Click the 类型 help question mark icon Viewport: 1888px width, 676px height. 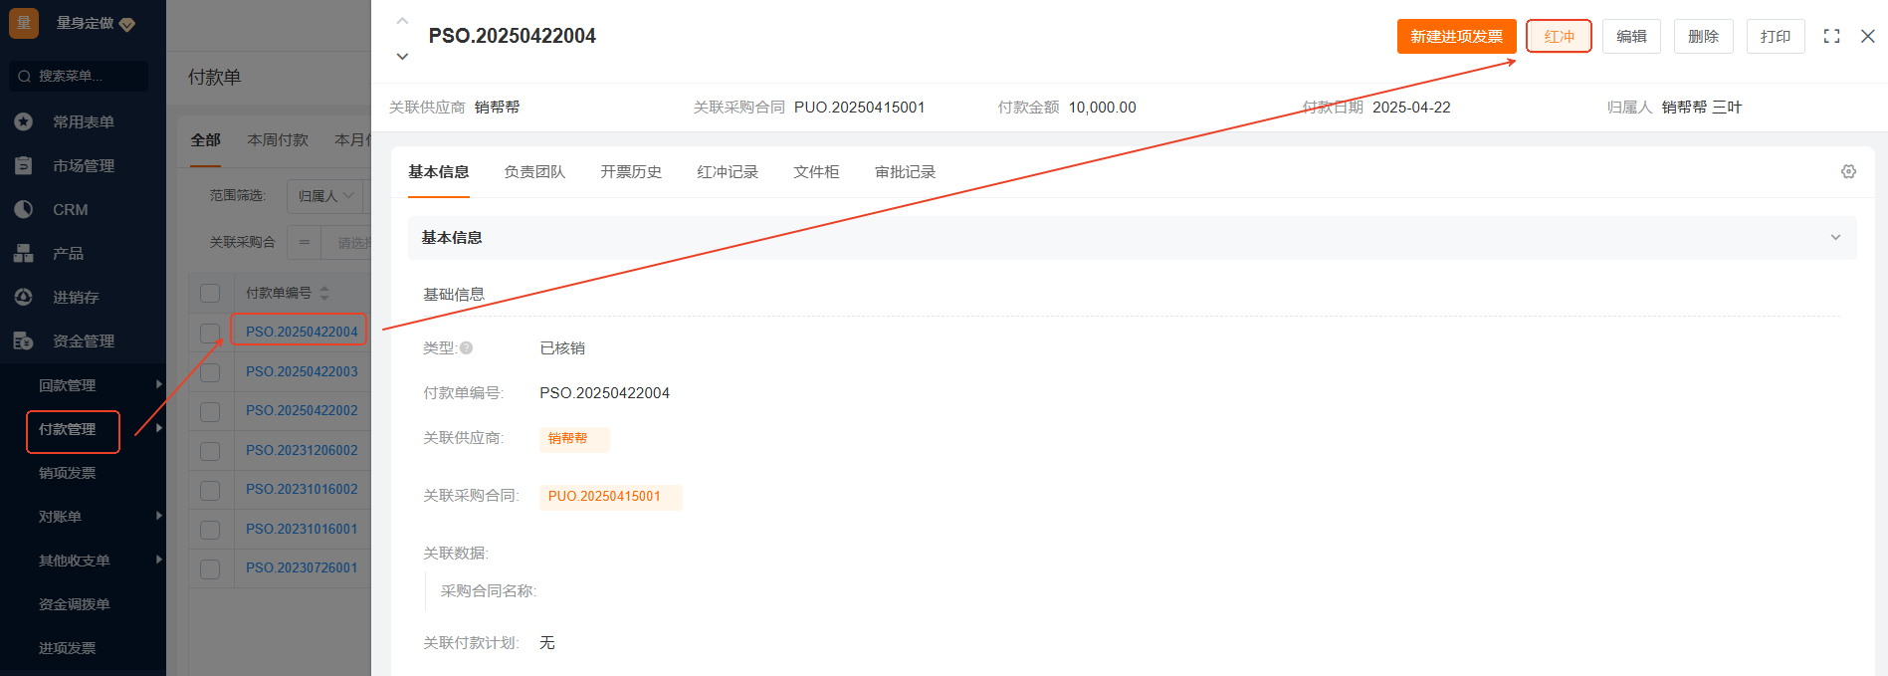click(x=466, y=348)
